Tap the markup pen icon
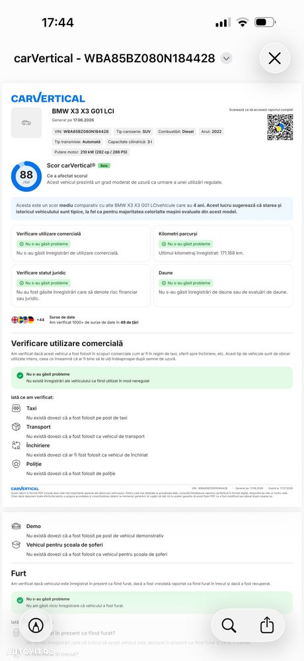304x661 pixels. (x=36, y=625)
